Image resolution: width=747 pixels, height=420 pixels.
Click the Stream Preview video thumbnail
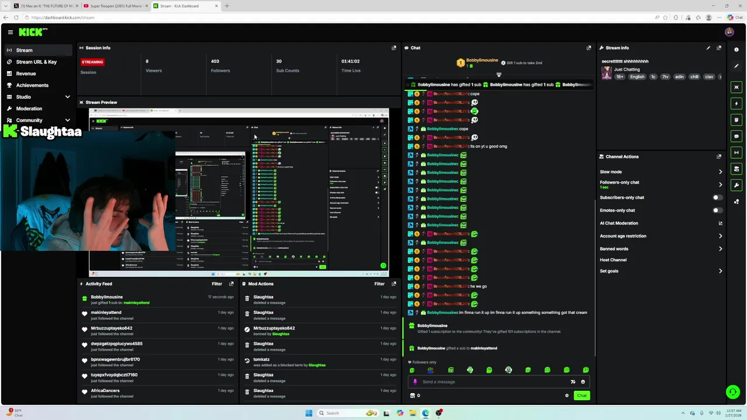pyautogui.click(x=239, y=192)
